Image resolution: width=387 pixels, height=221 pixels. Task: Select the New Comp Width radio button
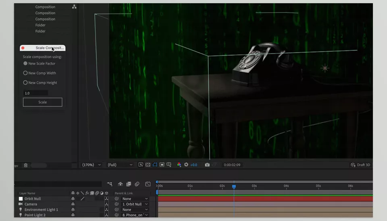coord(25,73)
